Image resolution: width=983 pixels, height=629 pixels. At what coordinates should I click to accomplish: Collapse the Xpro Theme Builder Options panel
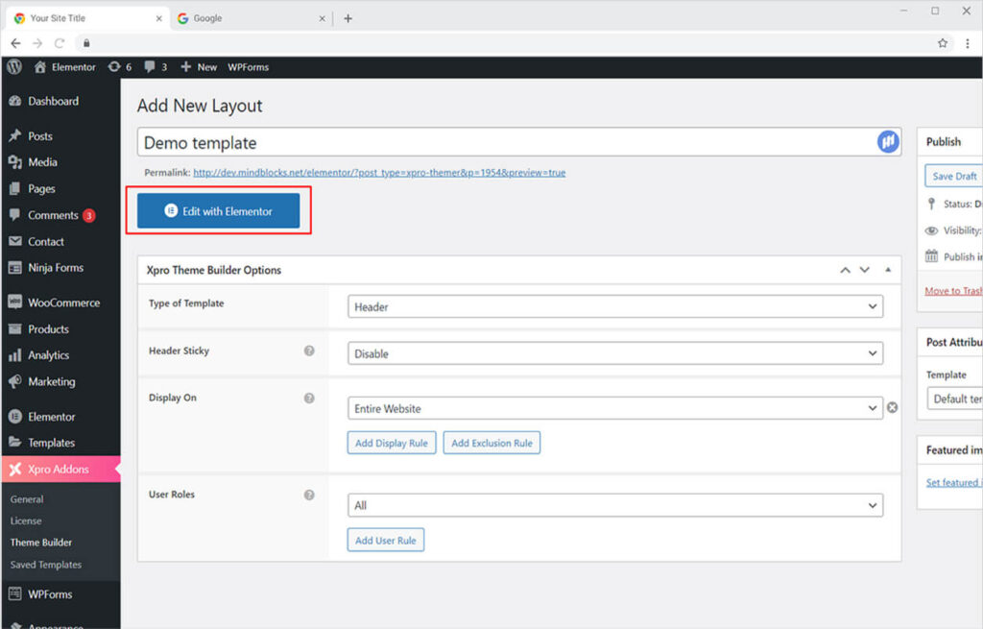point(887,270)
